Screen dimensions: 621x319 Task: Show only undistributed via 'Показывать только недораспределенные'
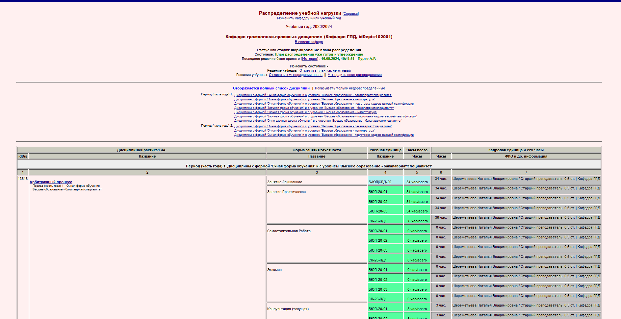pyautogui.click(x=349, y=88)
